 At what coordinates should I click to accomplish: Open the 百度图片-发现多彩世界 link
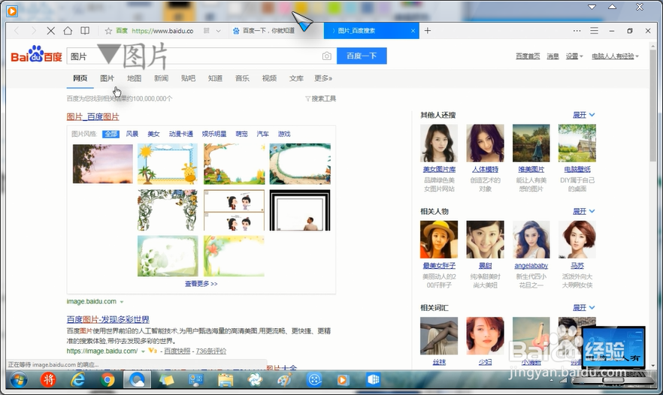tap(107, 319)
